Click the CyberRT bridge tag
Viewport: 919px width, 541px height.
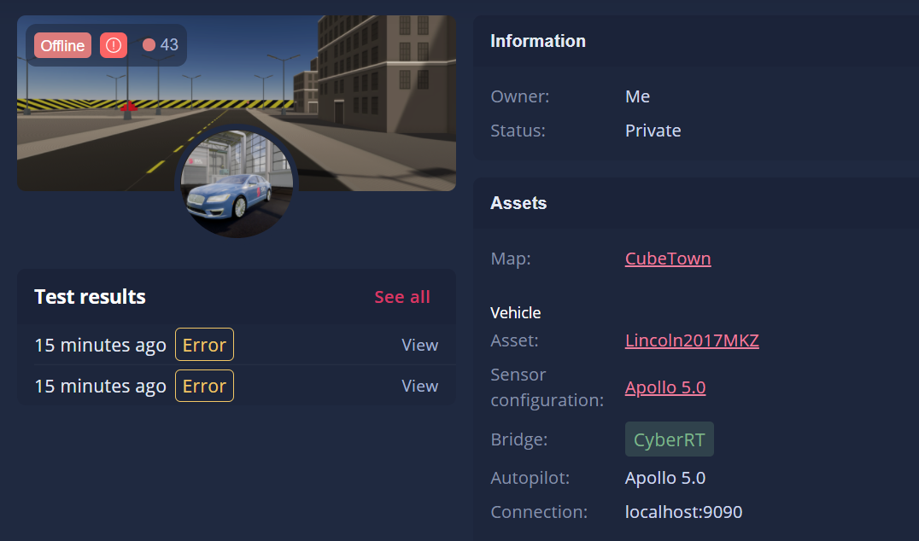pyautogui.click(x=670, y=439)
